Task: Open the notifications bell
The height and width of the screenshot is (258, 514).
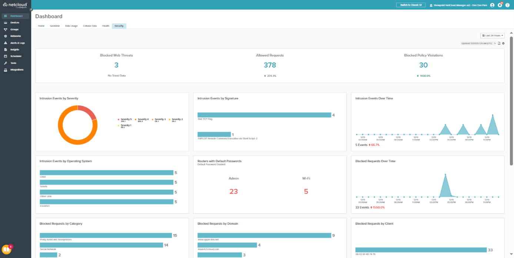Action: pos(500,5)
